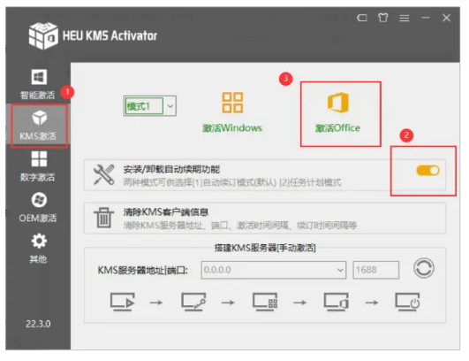
Task: Expand the KMS server address dropdown
Action: coord(340,270)
